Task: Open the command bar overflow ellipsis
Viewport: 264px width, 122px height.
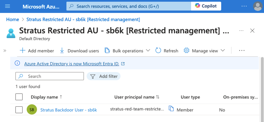Action: (242, 50)
